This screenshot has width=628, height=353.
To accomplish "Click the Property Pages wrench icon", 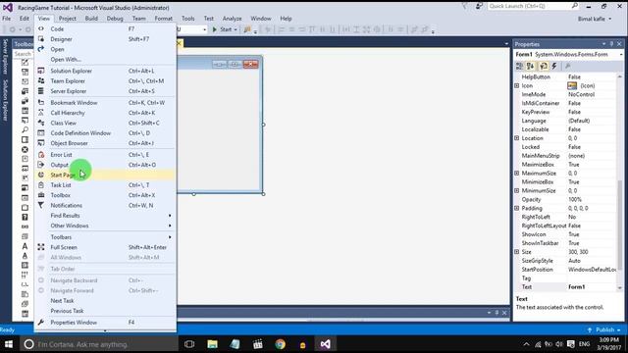I will pyautogui.click(x=567, y=66).
